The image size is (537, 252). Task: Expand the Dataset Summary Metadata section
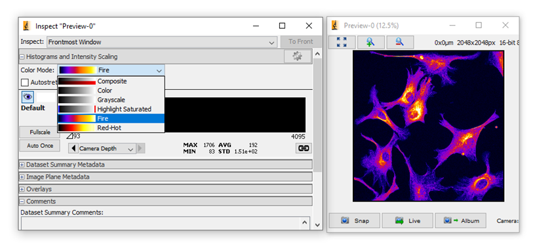(22, 165)
